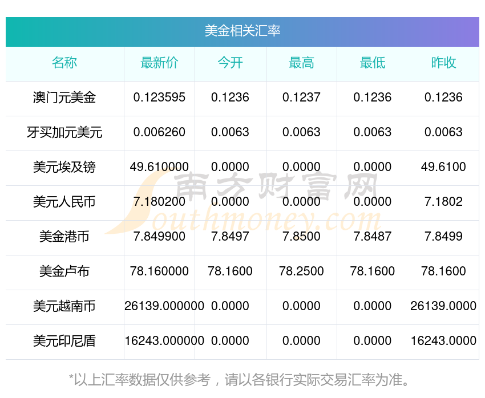
Task: Click the disclaimer footnote about bank rates
Action: (239, 380)
